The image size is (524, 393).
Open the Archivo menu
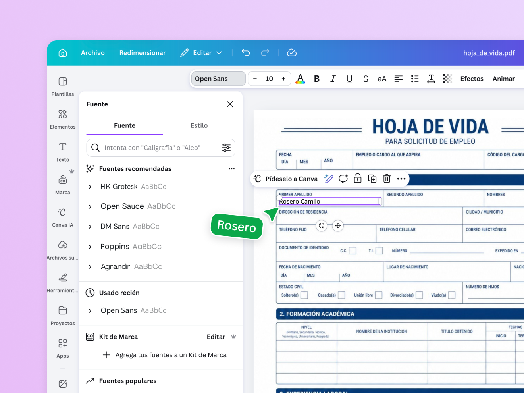coord(93,53)
